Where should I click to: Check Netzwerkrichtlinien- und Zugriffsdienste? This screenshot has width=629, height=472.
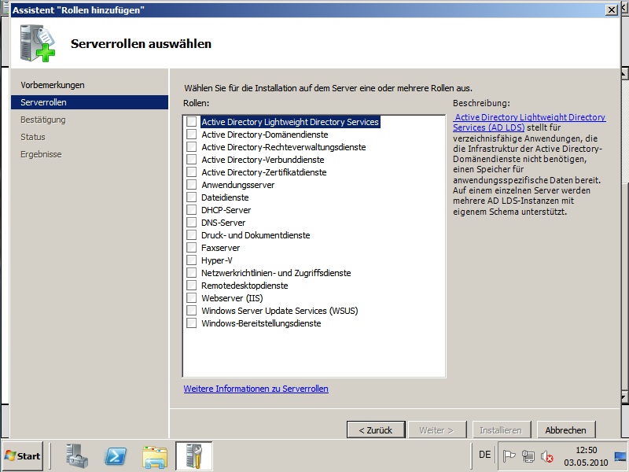click(x=191, y=273)
